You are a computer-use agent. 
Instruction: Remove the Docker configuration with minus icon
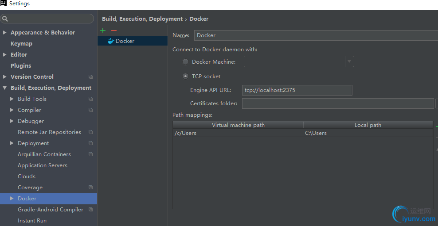(x=113, y=31)
